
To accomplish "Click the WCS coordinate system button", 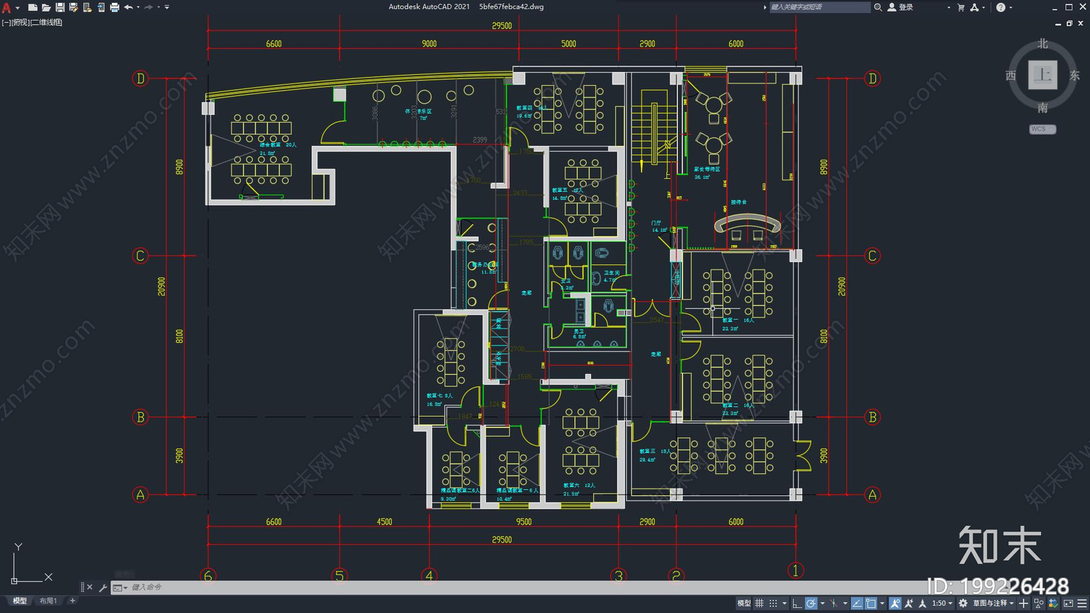I will (x=1042, y=129).
